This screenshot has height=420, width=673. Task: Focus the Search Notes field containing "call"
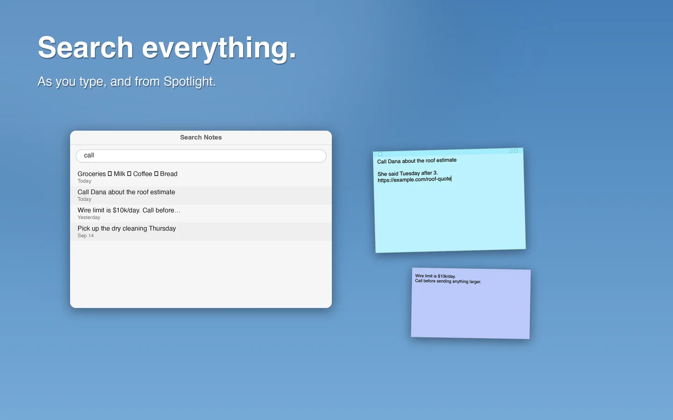(201, 156)
